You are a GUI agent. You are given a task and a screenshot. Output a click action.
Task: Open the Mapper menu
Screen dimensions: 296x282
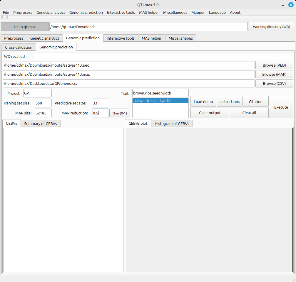198,12
